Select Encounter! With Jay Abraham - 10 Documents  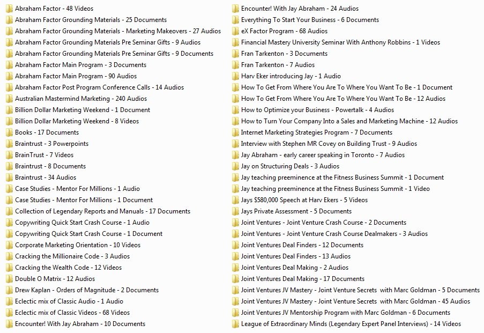coord(80,324)
